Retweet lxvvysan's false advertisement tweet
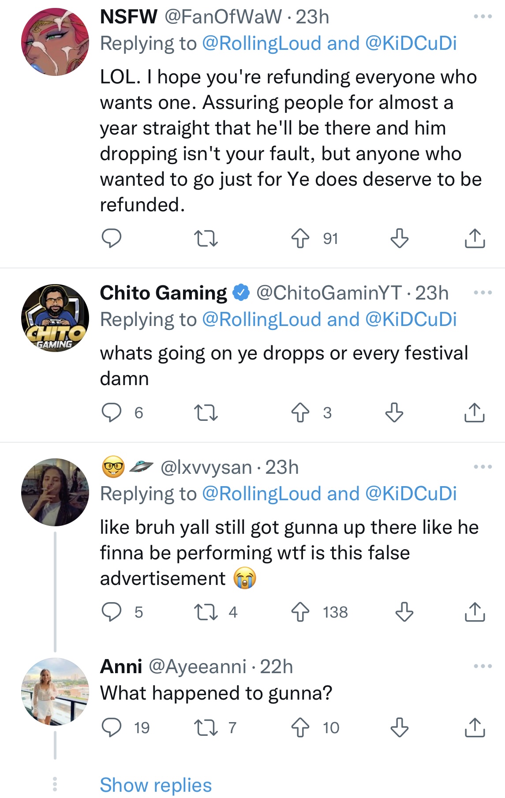 [x=206, y=612]
